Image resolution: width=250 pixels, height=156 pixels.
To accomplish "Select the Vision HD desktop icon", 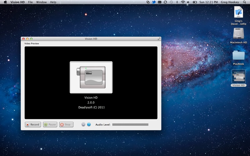I will (x=238, y=77).
